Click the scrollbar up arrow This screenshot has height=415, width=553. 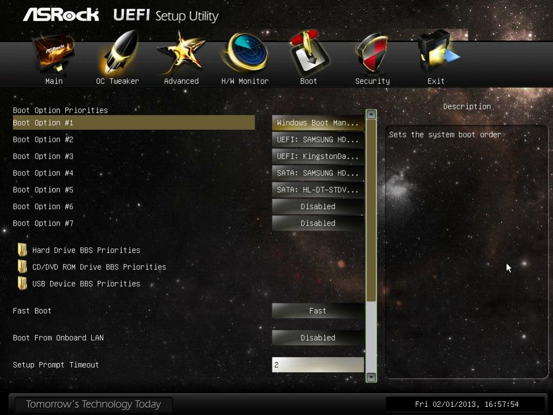pos(371,114)
